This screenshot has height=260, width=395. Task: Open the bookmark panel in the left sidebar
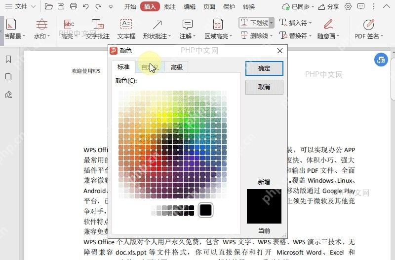tap(8, 59)
